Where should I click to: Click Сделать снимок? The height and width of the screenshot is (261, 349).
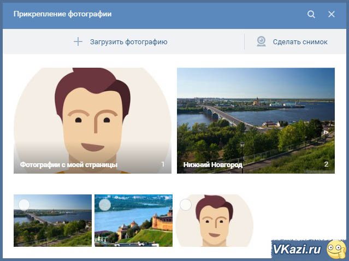coord(300,42)
